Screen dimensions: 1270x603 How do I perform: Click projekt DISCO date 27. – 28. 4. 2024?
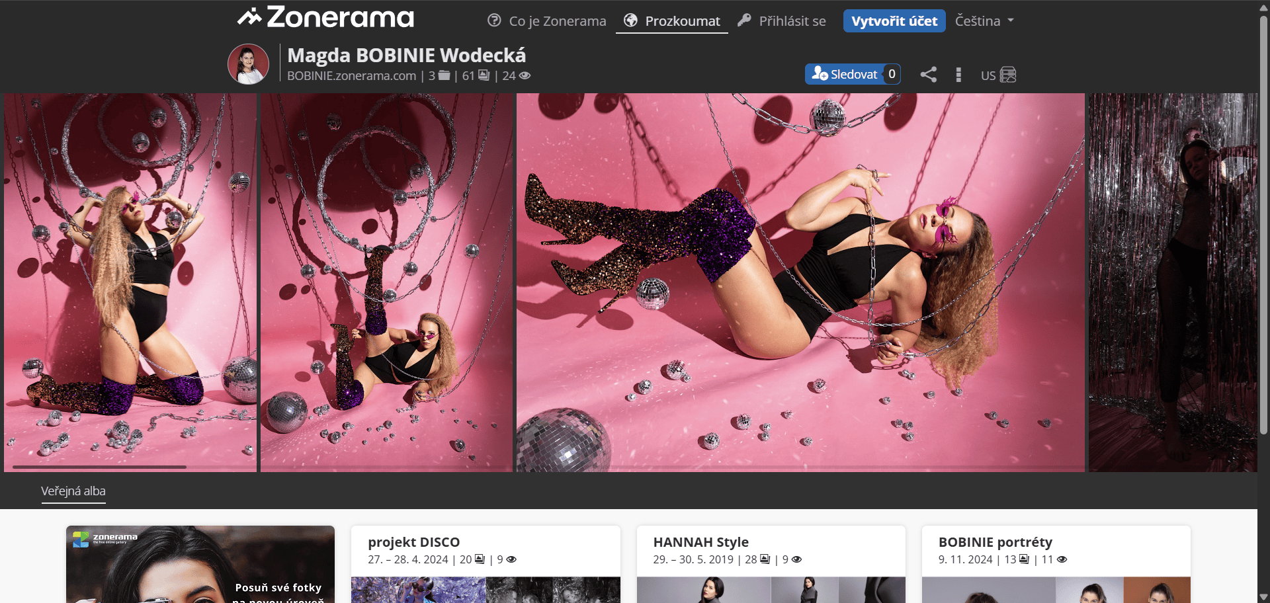(x=408, y=559)
